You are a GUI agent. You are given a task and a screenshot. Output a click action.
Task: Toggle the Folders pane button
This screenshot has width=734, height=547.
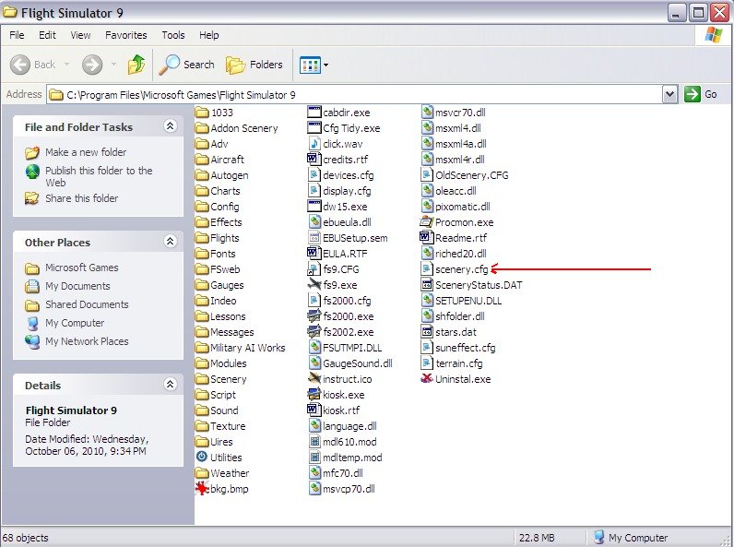point(255,65)
